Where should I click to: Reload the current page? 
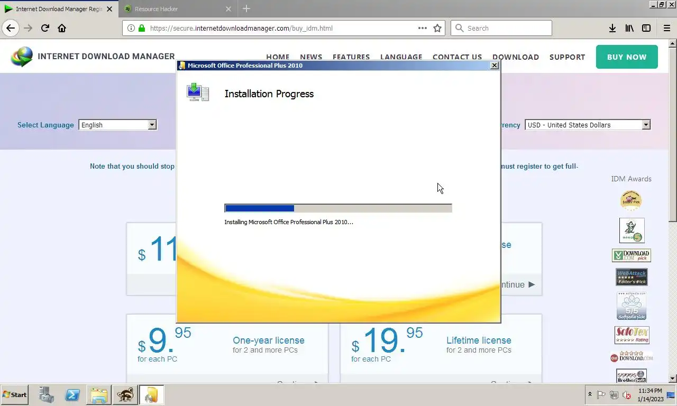tap(45, 28)
